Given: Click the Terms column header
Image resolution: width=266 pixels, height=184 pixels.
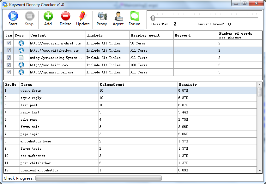Looking at the screenshot, I should pos(59,84).
